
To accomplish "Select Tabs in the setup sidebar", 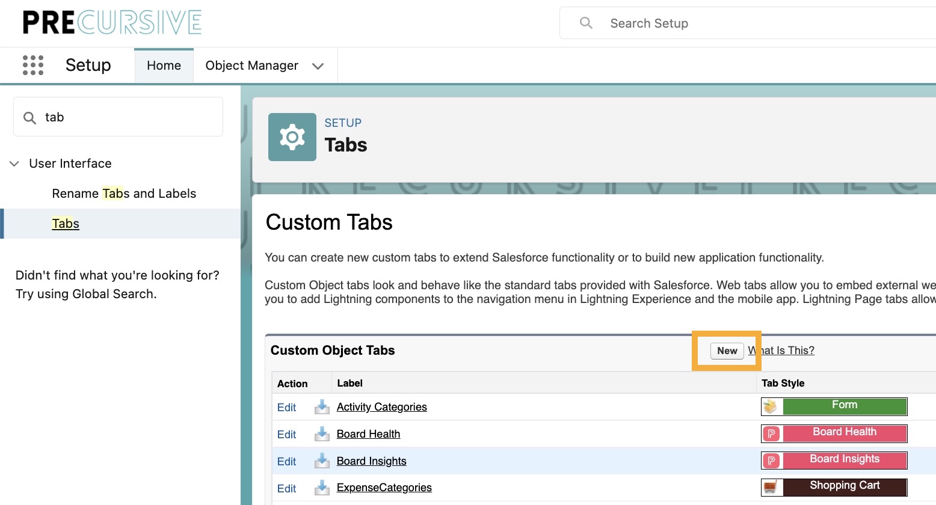I will [66, 224].
